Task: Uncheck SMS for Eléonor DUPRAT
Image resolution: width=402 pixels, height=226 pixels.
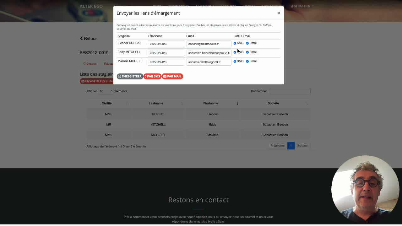Action: pos(235,43)
